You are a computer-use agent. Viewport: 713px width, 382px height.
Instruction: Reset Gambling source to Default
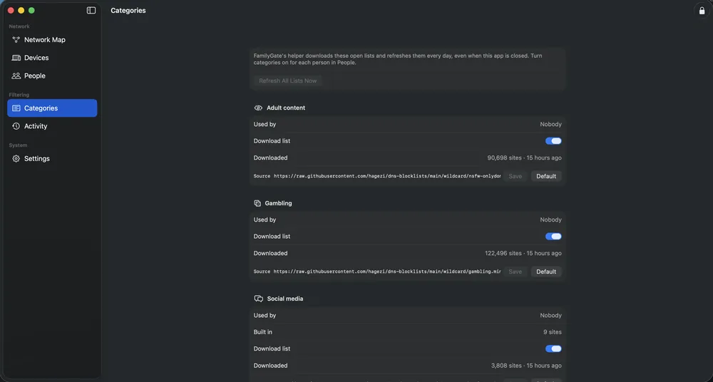(546, 272)
